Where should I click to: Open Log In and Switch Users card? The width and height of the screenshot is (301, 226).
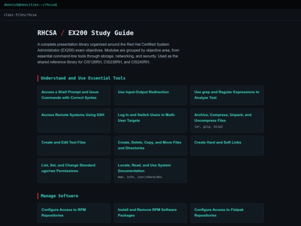(151, 121)
